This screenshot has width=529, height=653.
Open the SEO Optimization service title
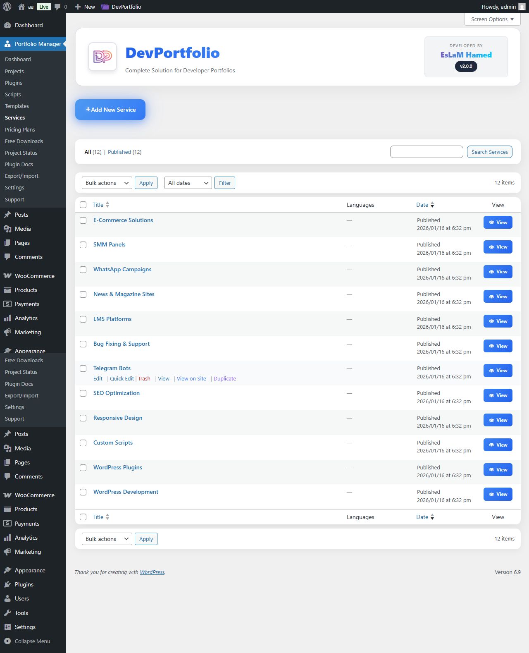pyautogui.click(x=117, y=393)
